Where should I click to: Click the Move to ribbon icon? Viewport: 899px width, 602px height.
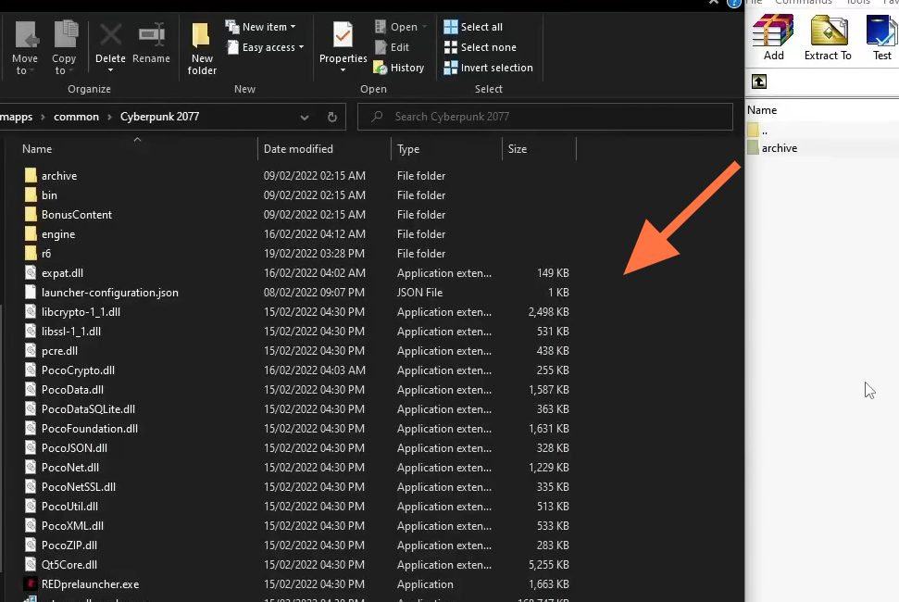click(x=26, y=35)
